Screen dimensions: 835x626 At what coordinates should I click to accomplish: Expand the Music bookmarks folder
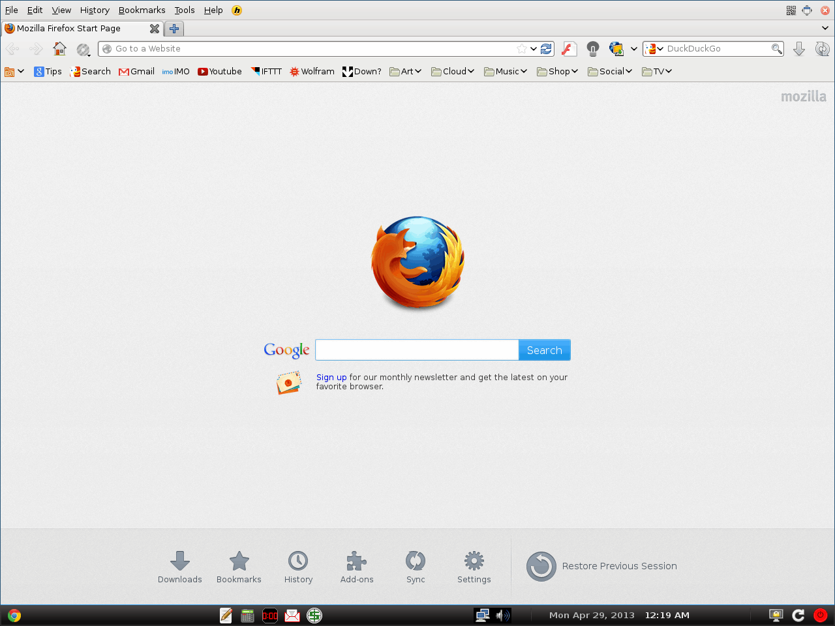(506, 72)
